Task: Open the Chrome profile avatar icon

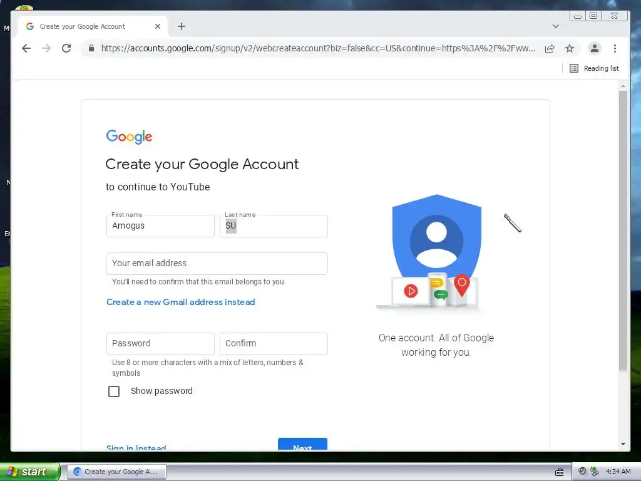Action: click(595, 48)
